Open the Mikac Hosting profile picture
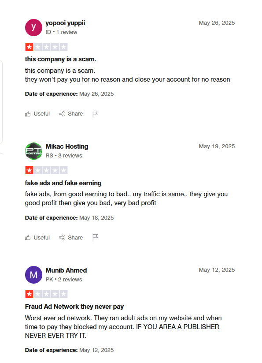 click(x=34, y=151)
